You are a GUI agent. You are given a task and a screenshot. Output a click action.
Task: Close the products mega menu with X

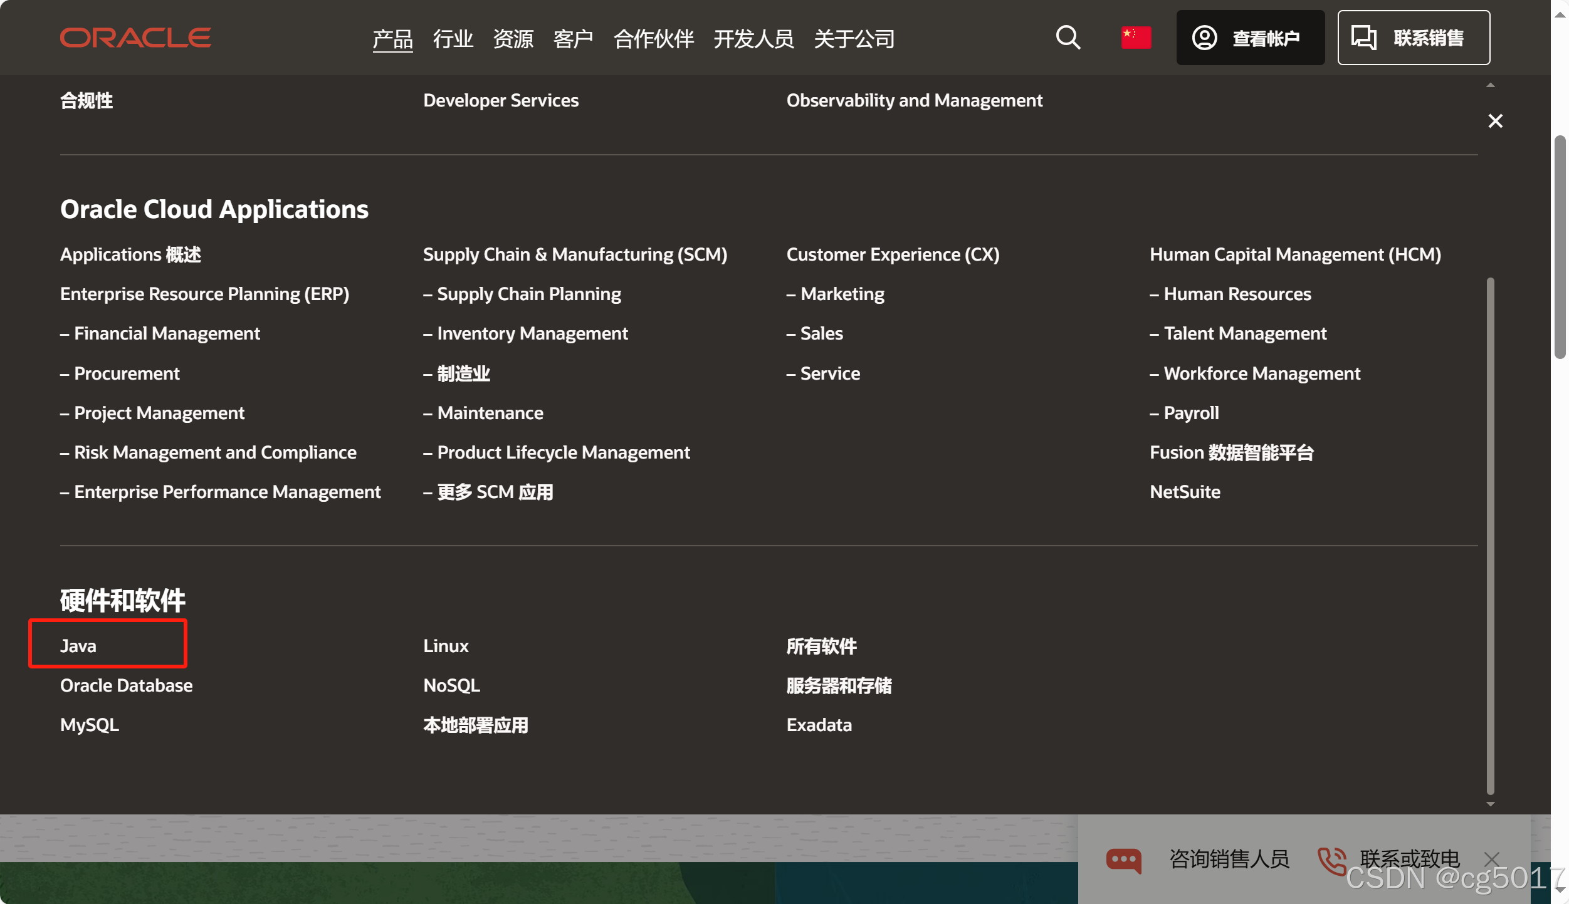[x=1495, y=121]
